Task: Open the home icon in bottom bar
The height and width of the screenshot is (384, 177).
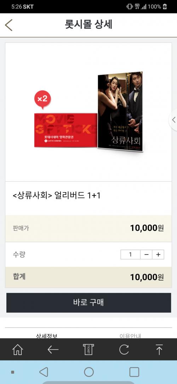Action: click(18, 349)
